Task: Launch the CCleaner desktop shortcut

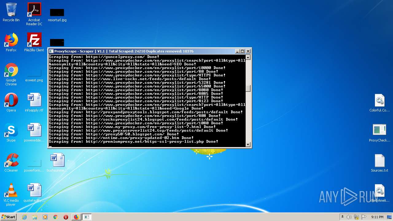Action: (11, 163)
